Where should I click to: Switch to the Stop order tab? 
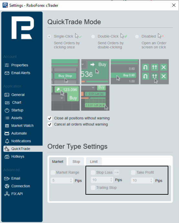pos(76,162)
